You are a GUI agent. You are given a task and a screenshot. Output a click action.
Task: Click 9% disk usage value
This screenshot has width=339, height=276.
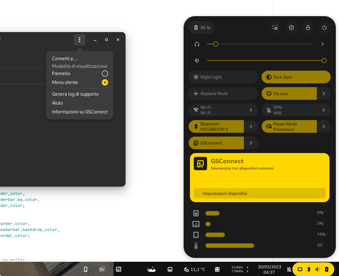[x=320, y=213]
